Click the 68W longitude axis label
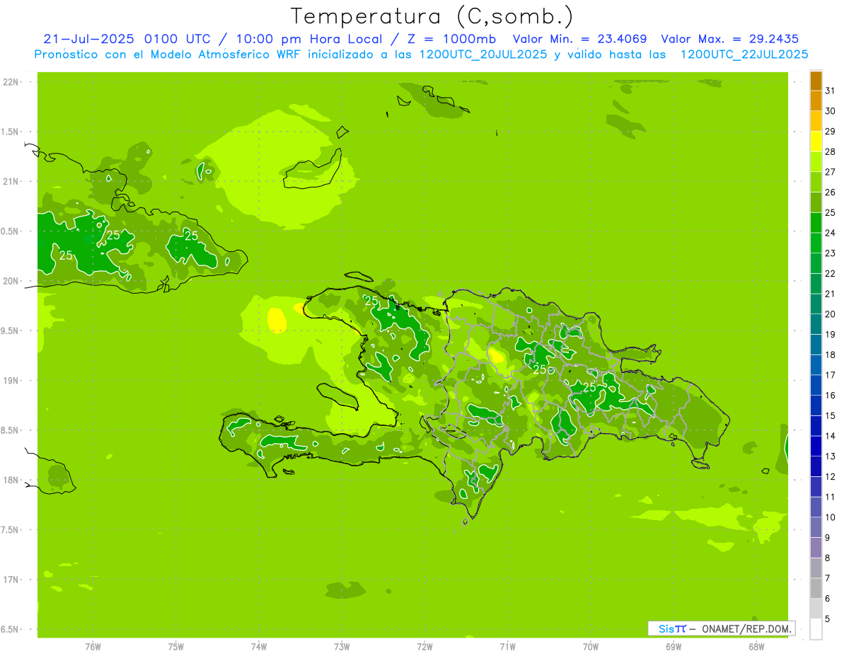Screen dimensions: 849x656 (756, 646)
